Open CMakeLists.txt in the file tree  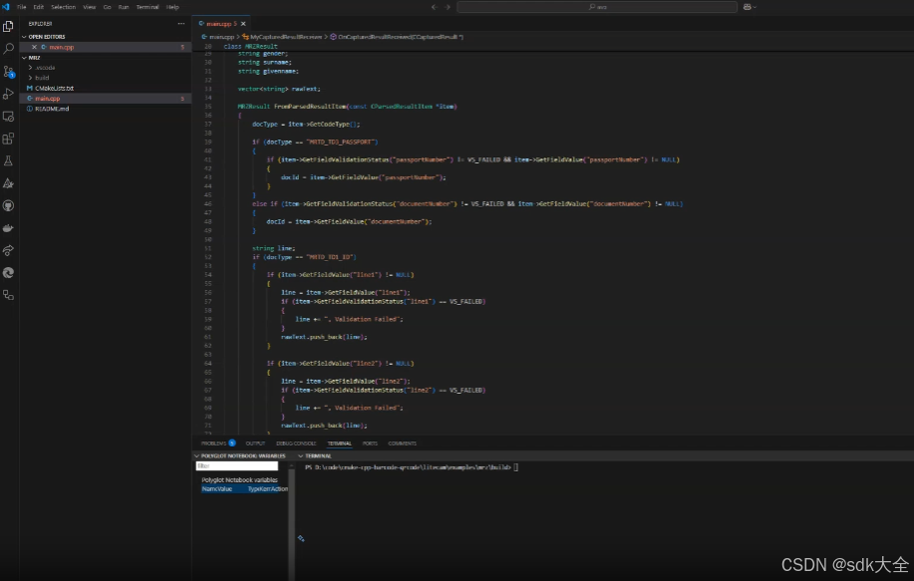[54, 88]
